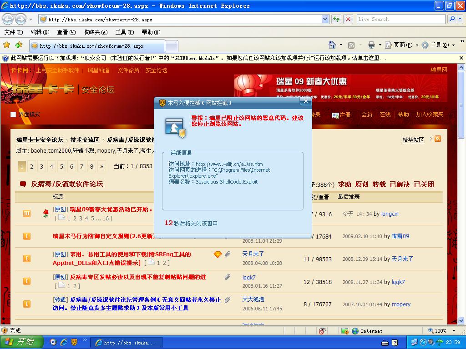The image size is (466, 349).
Task: Open the 工具(T) menu
Action: (x=125, y=32)
